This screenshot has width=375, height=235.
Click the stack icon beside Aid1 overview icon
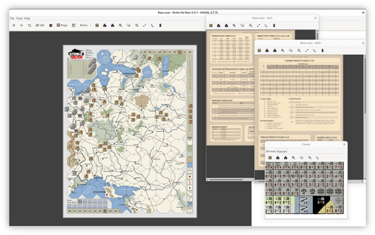[x=218, y=26]
